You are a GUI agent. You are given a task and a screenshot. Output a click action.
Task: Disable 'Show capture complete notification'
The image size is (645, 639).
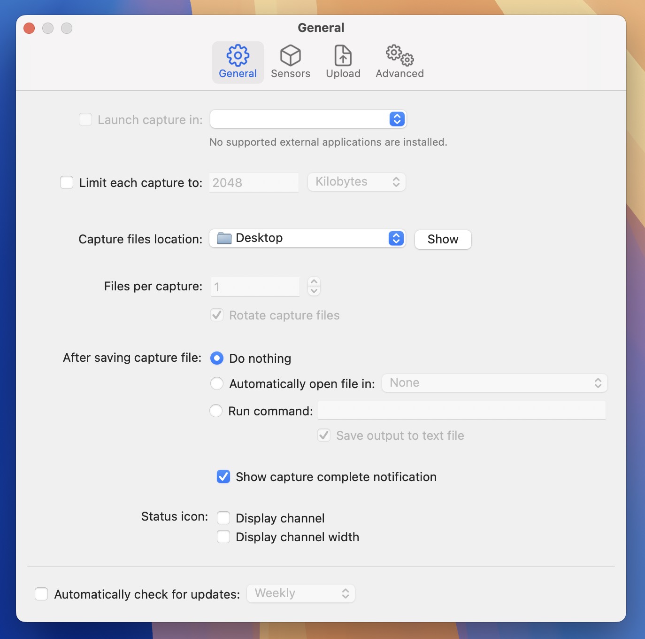pyautogui.click(x=223, y=476)
